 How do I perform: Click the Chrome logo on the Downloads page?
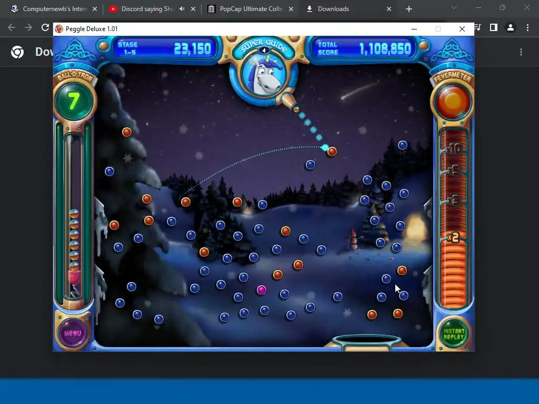click(17, 52)
